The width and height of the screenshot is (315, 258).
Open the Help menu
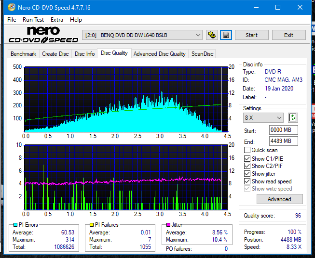tap(76, 20)
